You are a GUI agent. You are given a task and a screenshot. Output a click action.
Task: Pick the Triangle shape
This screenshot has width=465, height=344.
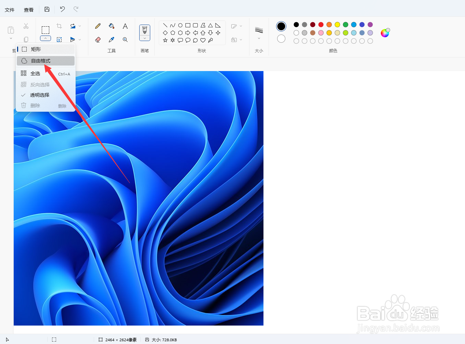pyautogui.click(x=210, y=25)
